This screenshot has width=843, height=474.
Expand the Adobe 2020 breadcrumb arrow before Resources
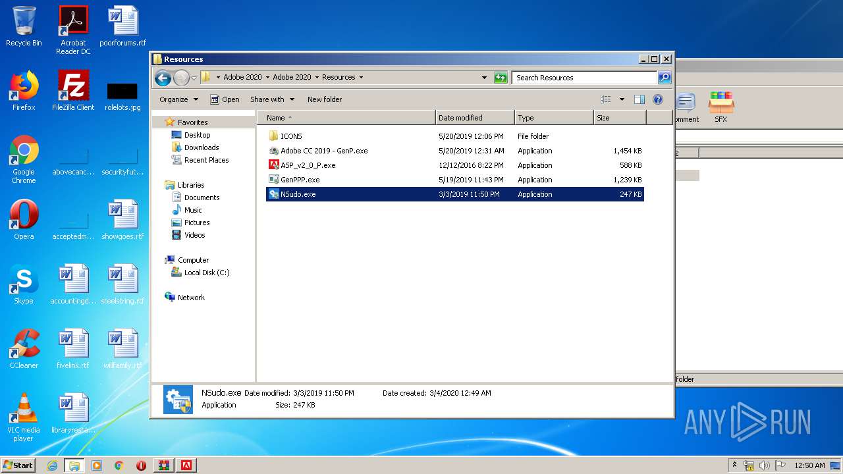coord(316,77)
